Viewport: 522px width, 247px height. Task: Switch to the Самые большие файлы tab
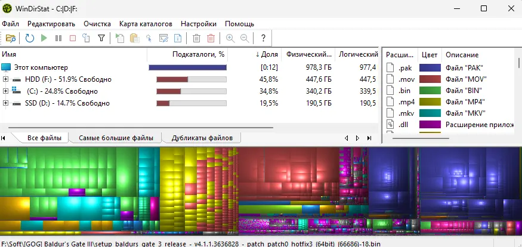(116, 138)
